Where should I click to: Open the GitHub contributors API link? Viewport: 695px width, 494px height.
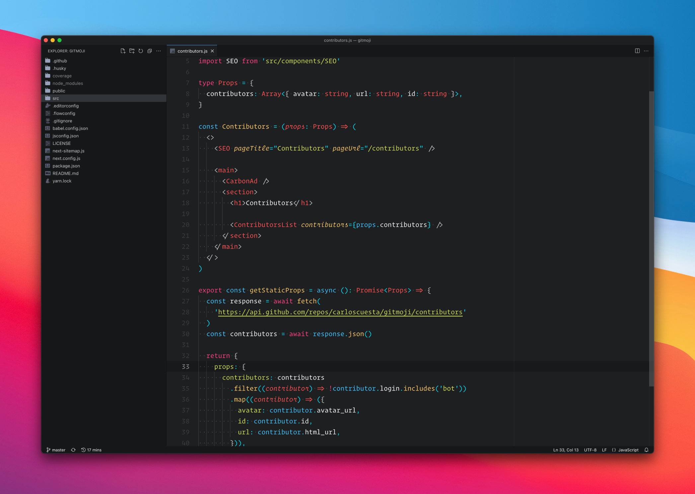340,312
